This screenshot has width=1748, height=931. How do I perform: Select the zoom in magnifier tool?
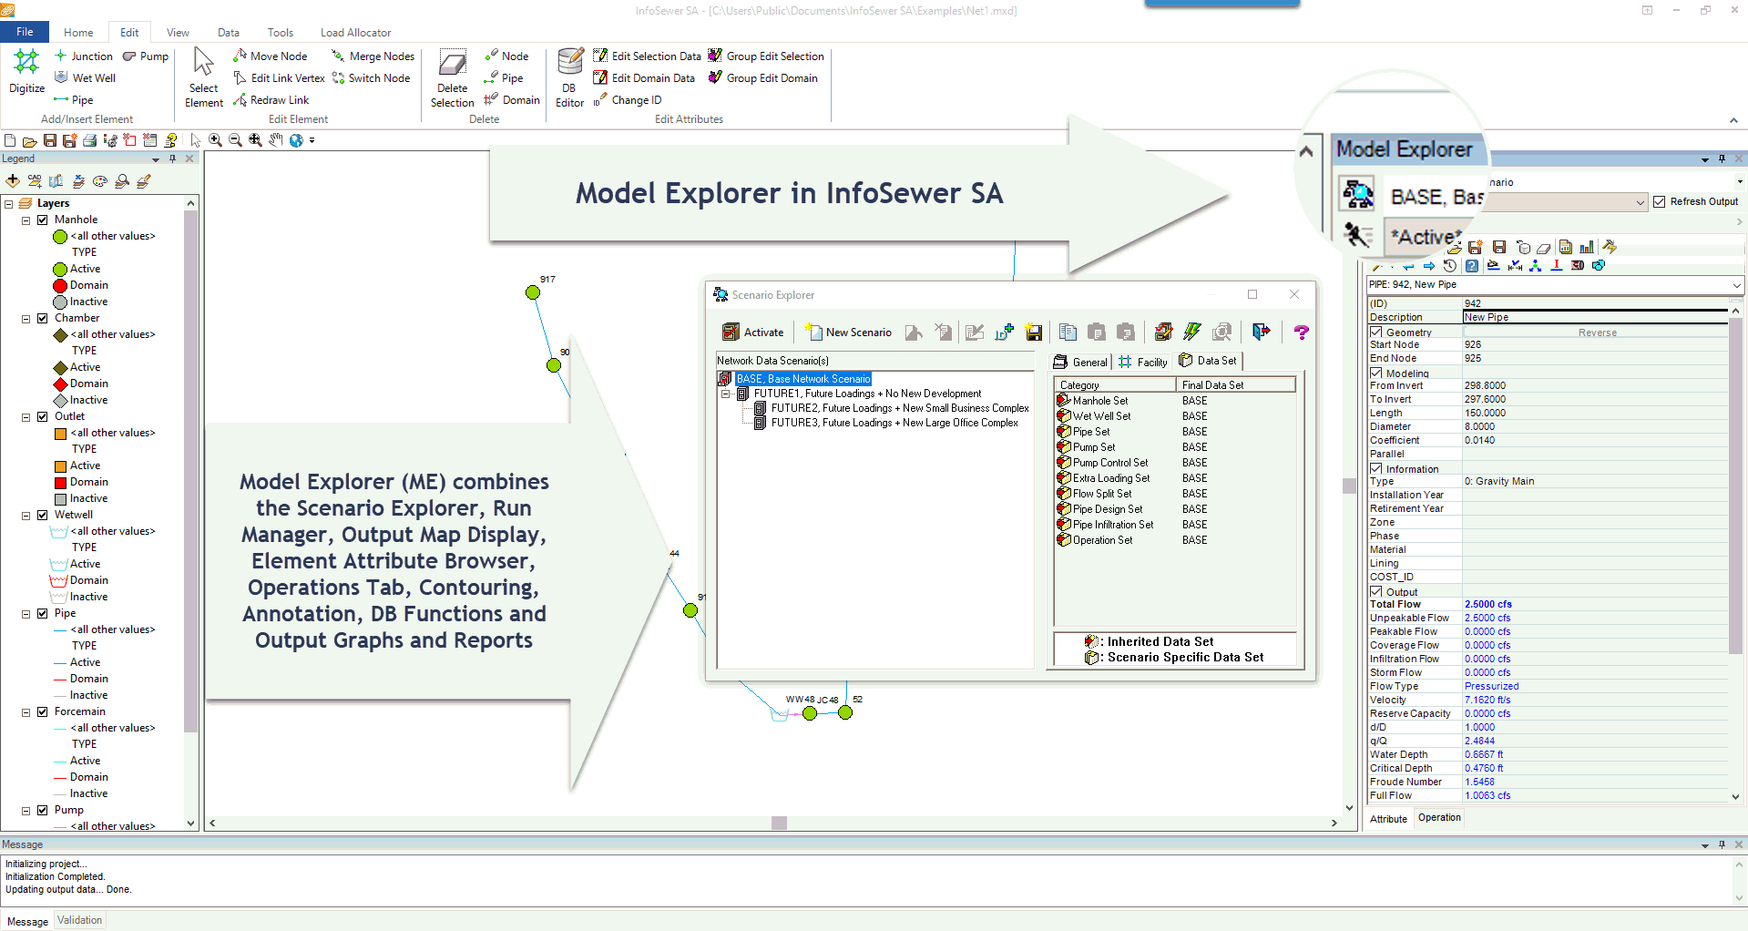click(215, 140)
